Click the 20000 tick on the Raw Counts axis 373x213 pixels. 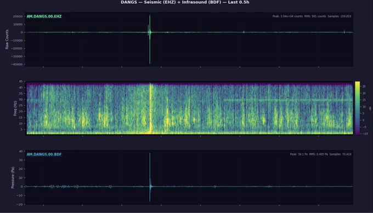18,16
